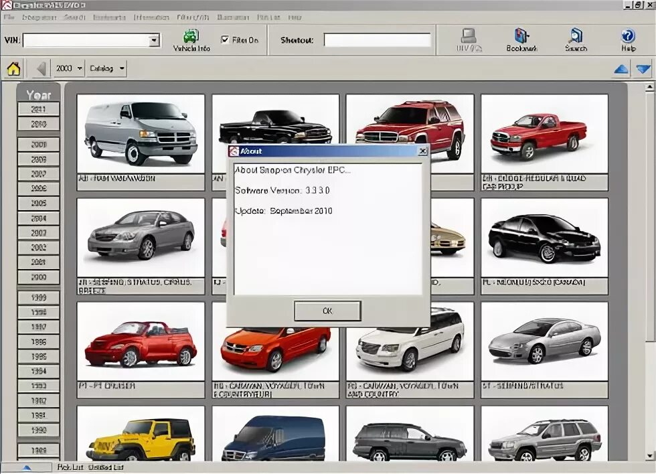Viewport: 656px width, 474px height.
Task: Open the Help menu in the menu bar
Action: pyautogui.click(x=295, y=17)
